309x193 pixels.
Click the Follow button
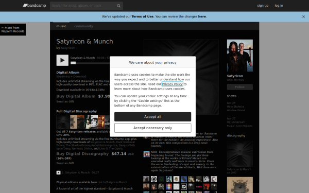240,87
